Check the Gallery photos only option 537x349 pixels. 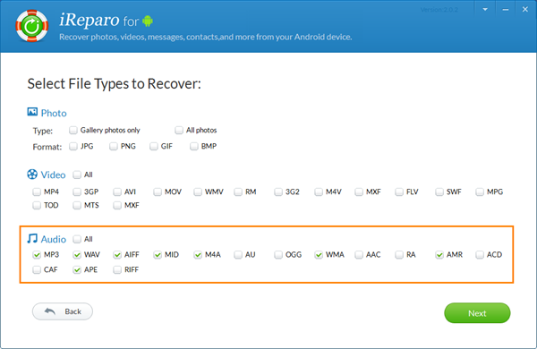click(x=73, y=130)
